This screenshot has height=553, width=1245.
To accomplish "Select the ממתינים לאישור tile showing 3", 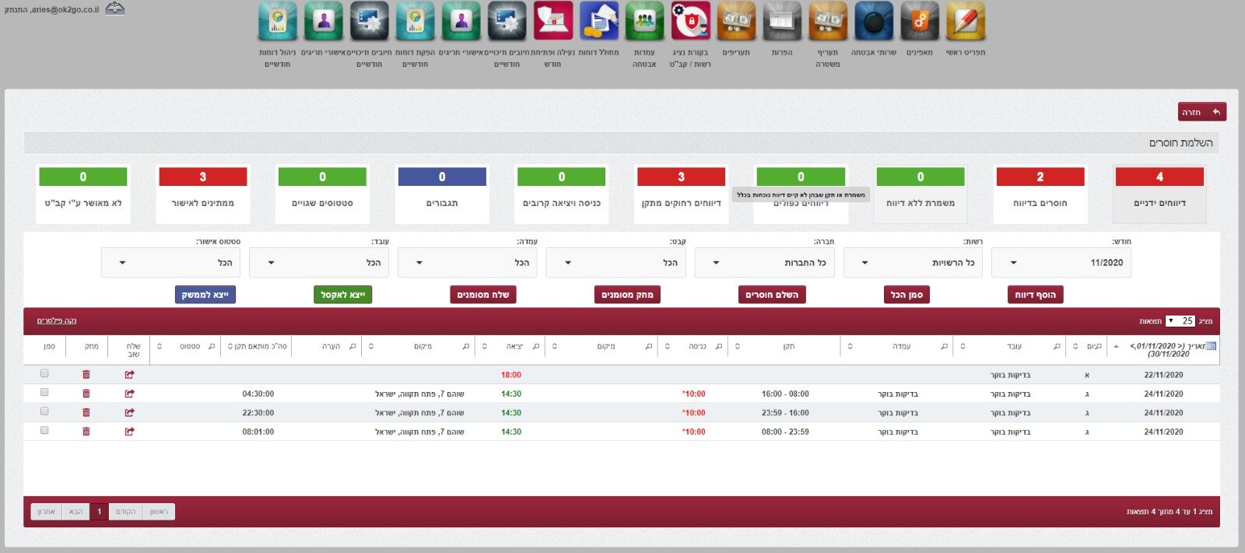I will pyautogui.click(x=202, y=194).
